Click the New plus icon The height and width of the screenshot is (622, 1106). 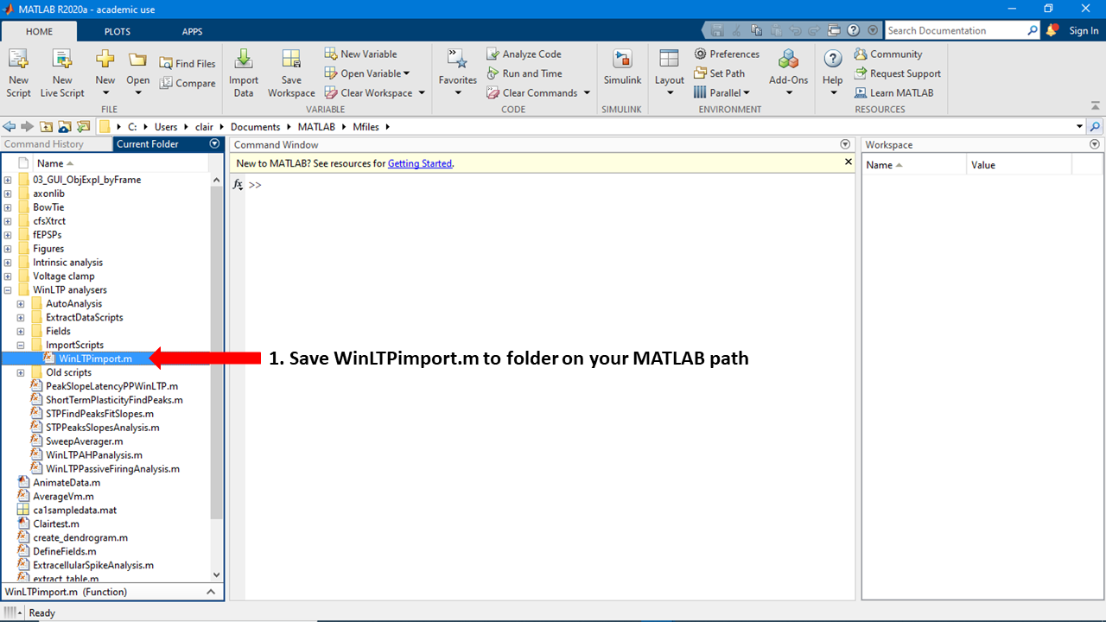(105, 60)
